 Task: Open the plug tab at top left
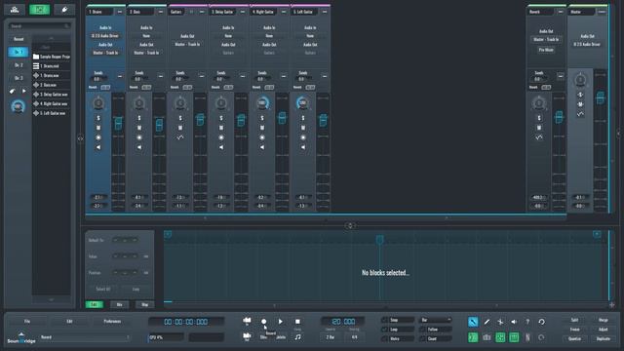pos(64,9)
